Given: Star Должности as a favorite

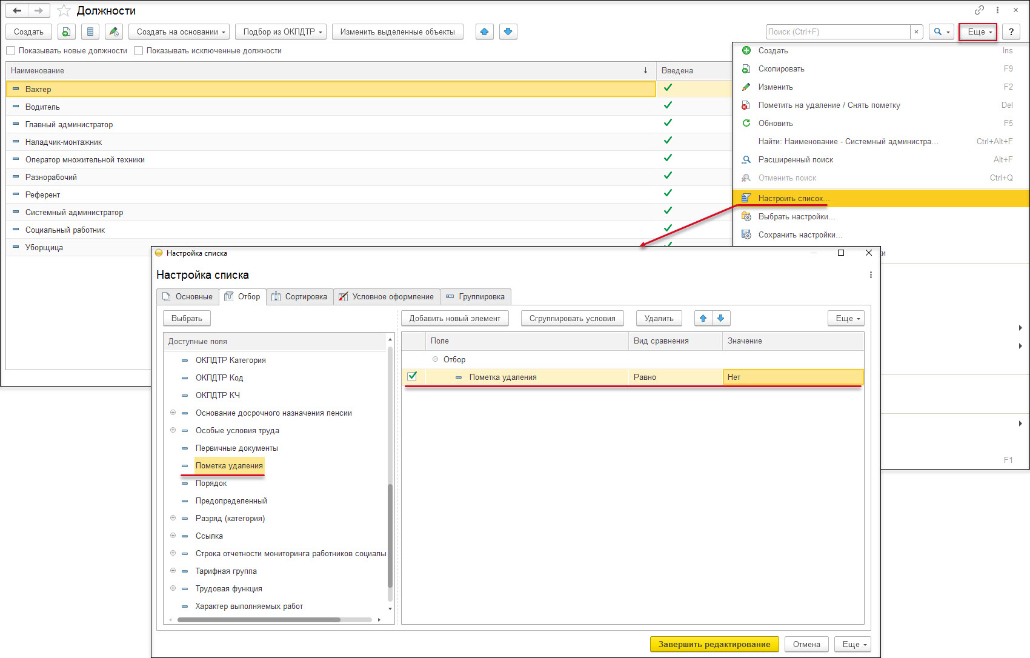Looking at the screenshot, I should [x=64, y=11].
